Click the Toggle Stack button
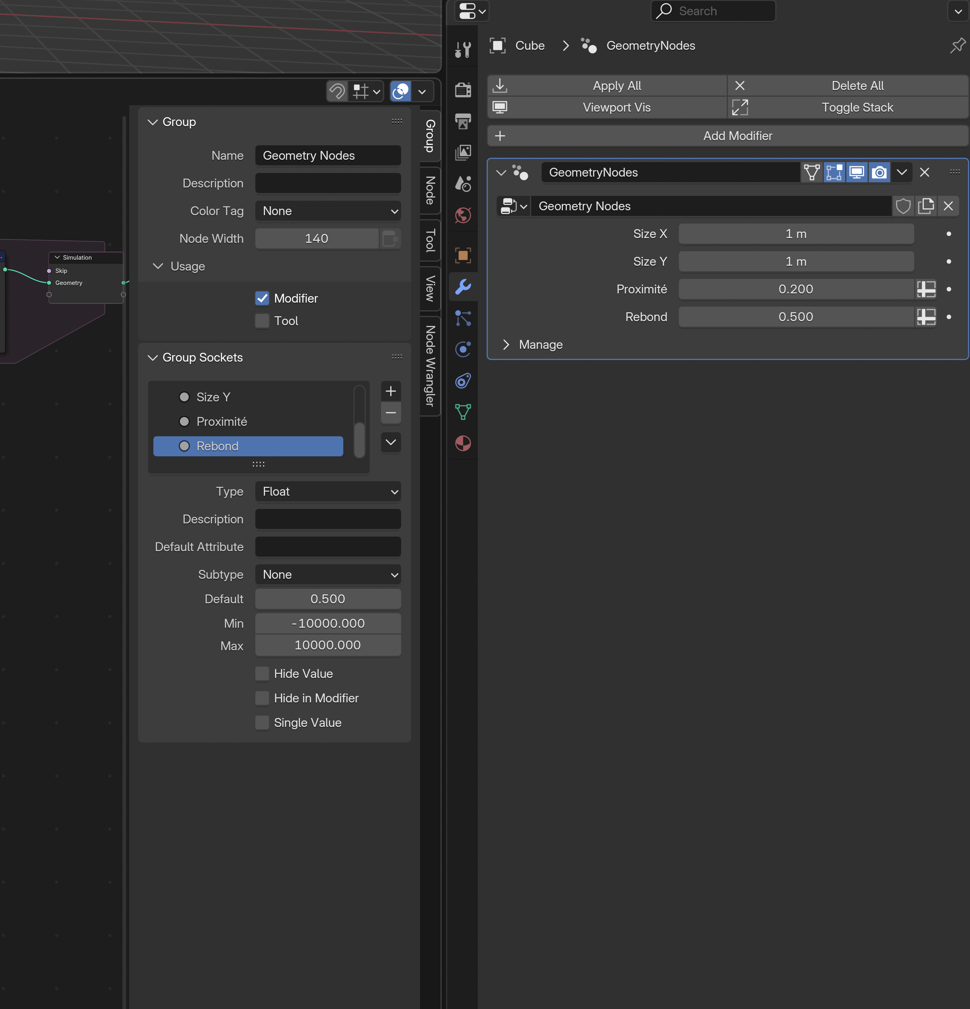The height and width of the screenshot is (1009, 970). (x=848, y=108)
